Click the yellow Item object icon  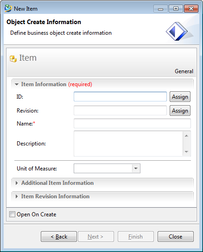pos(13,59)
